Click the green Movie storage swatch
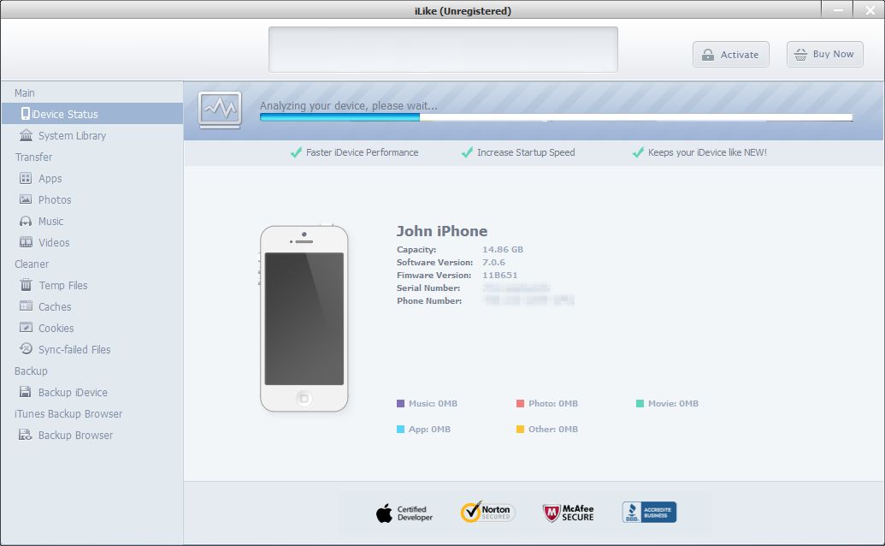Screen dimensions: 885x546 tap(640, 404)
